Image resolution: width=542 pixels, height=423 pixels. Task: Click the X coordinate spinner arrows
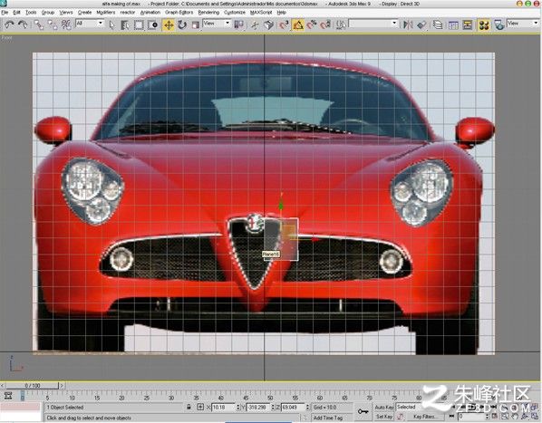(237, 408)
